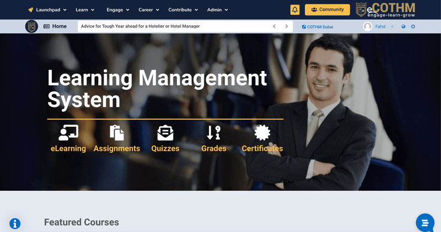Click the eLearning label link

point(68,148)
